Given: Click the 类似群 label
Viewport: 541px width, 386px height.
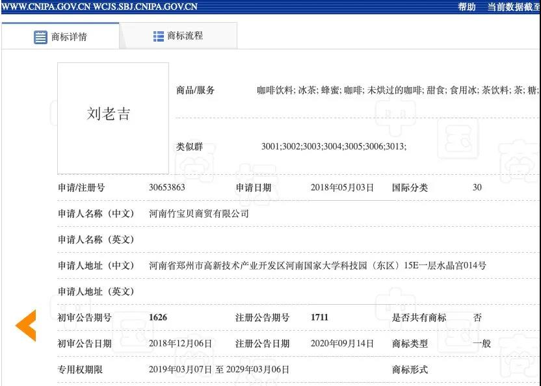Looking at the screenshot, I should pos(189,147).
